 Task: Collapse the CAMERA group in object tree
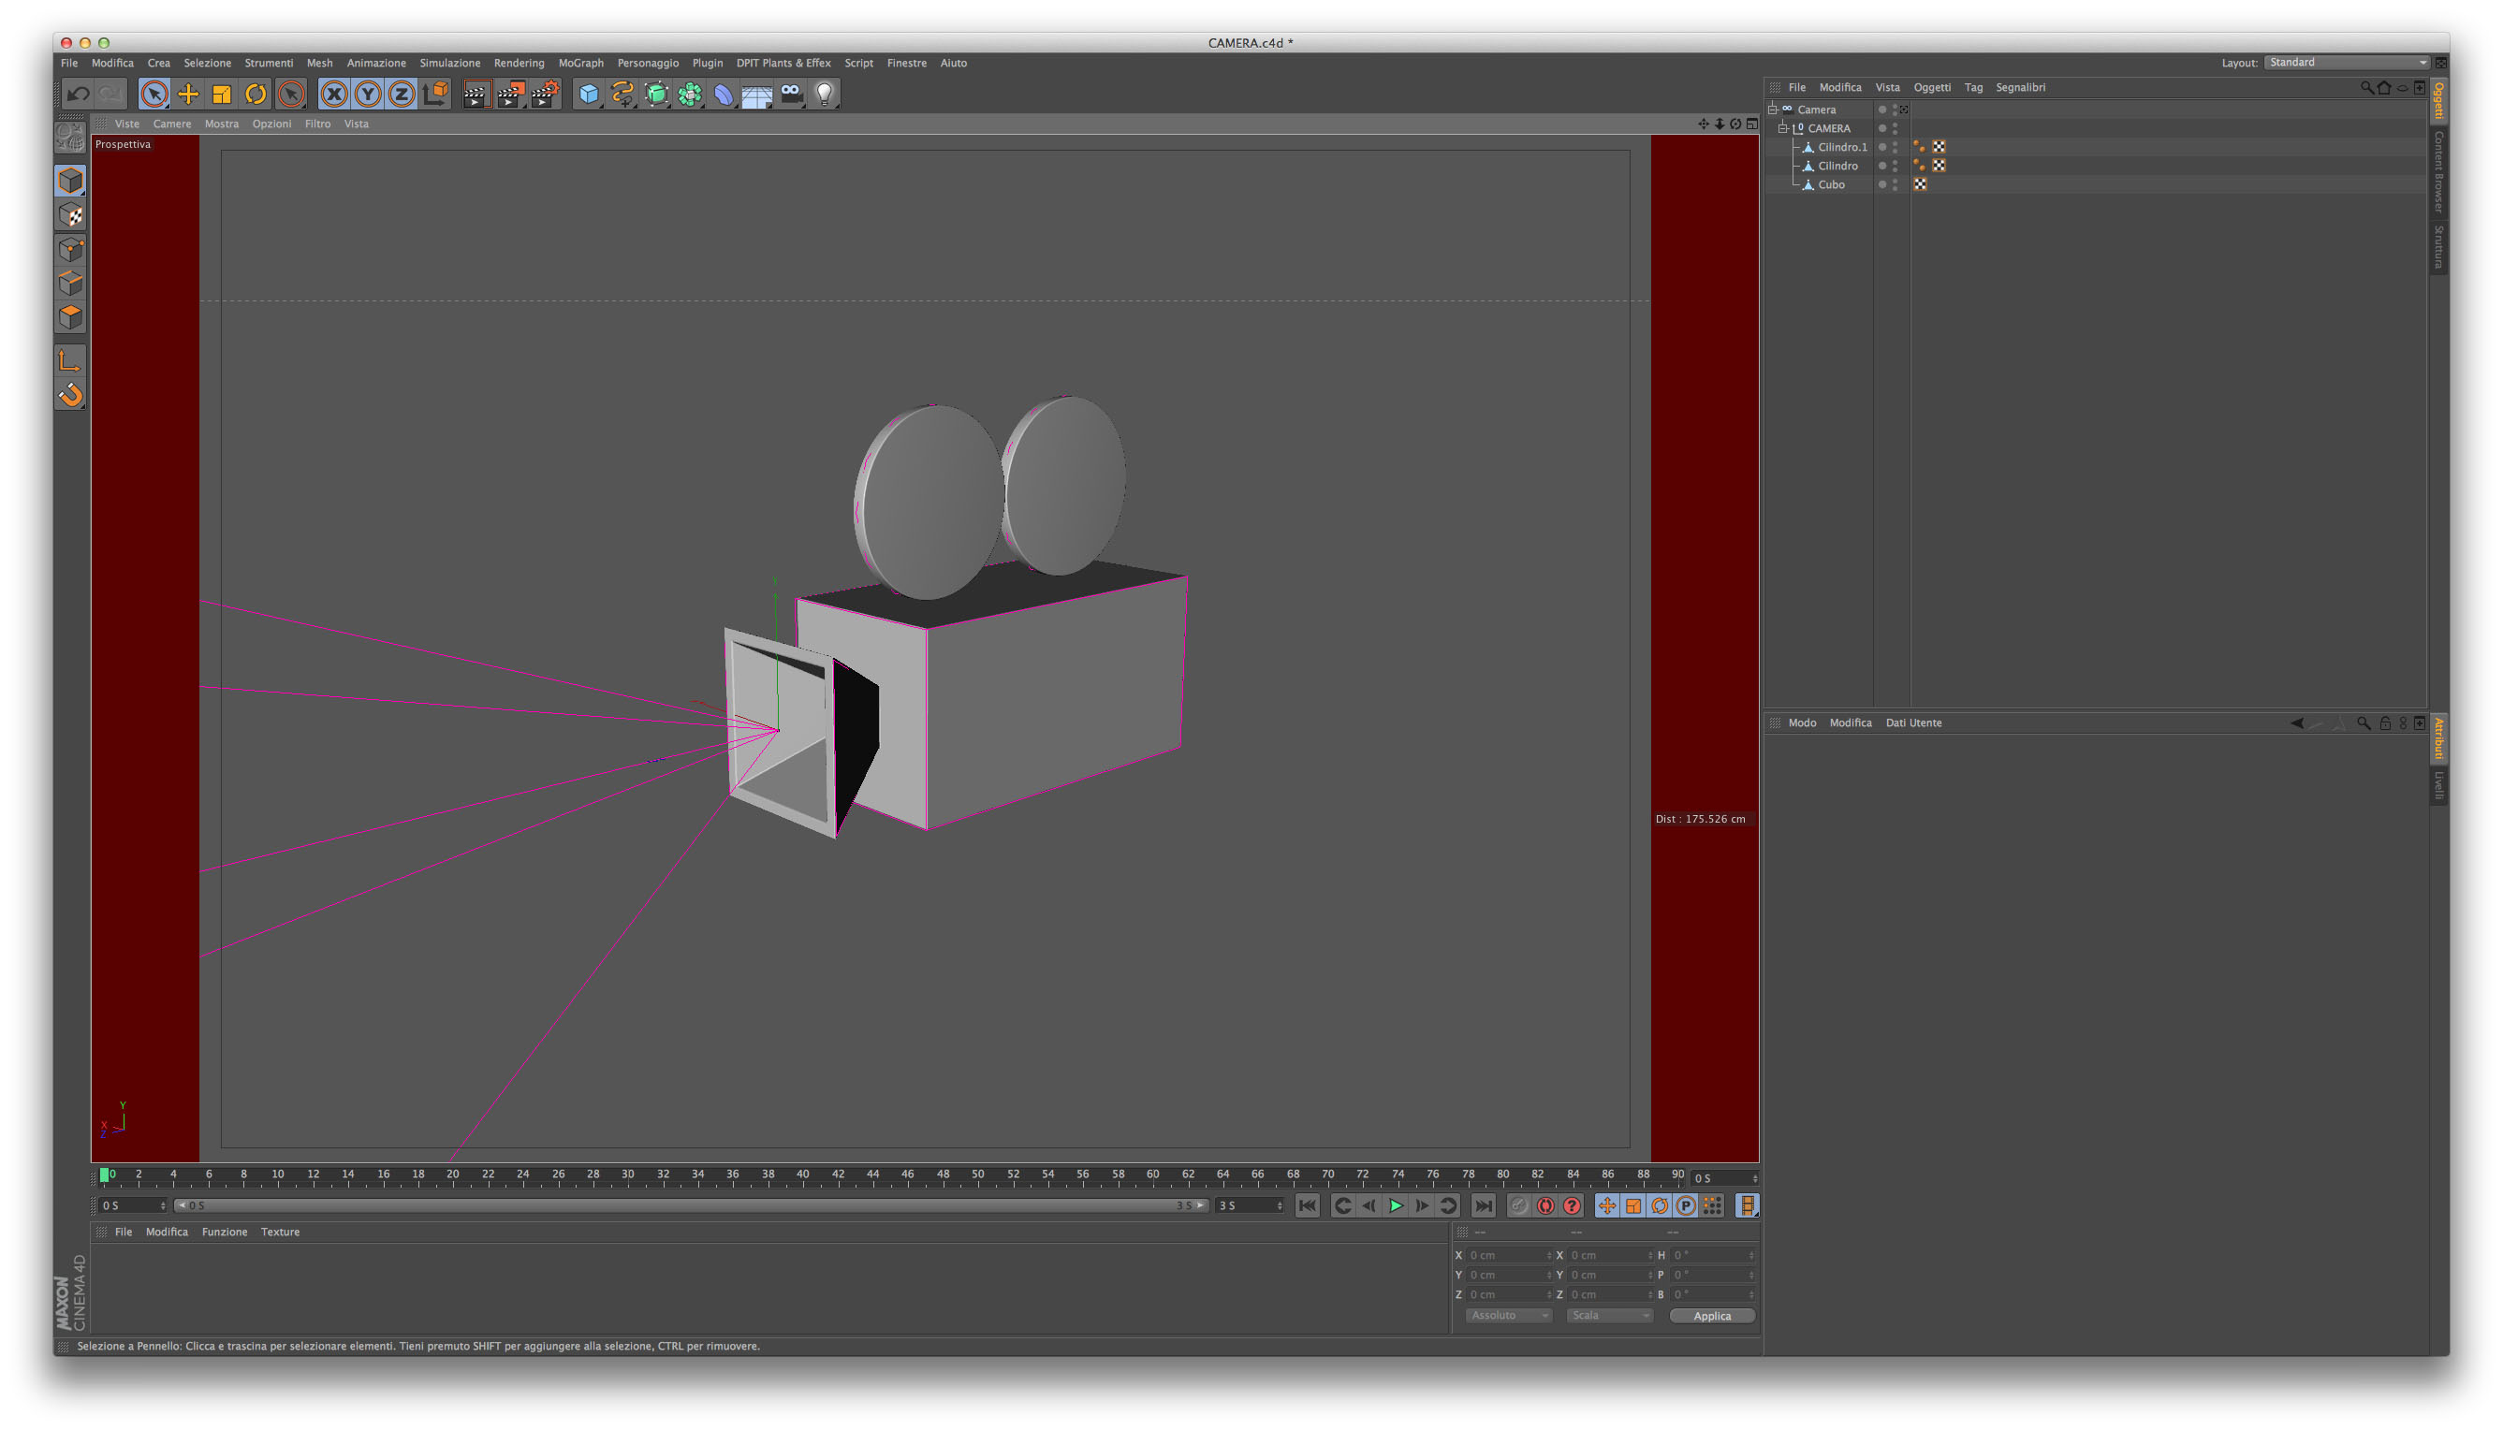click(x=1784, y=128)
